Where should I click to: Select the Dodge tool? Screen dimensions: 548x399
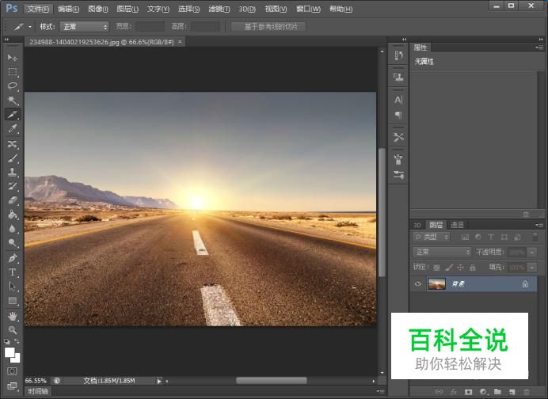13,243
